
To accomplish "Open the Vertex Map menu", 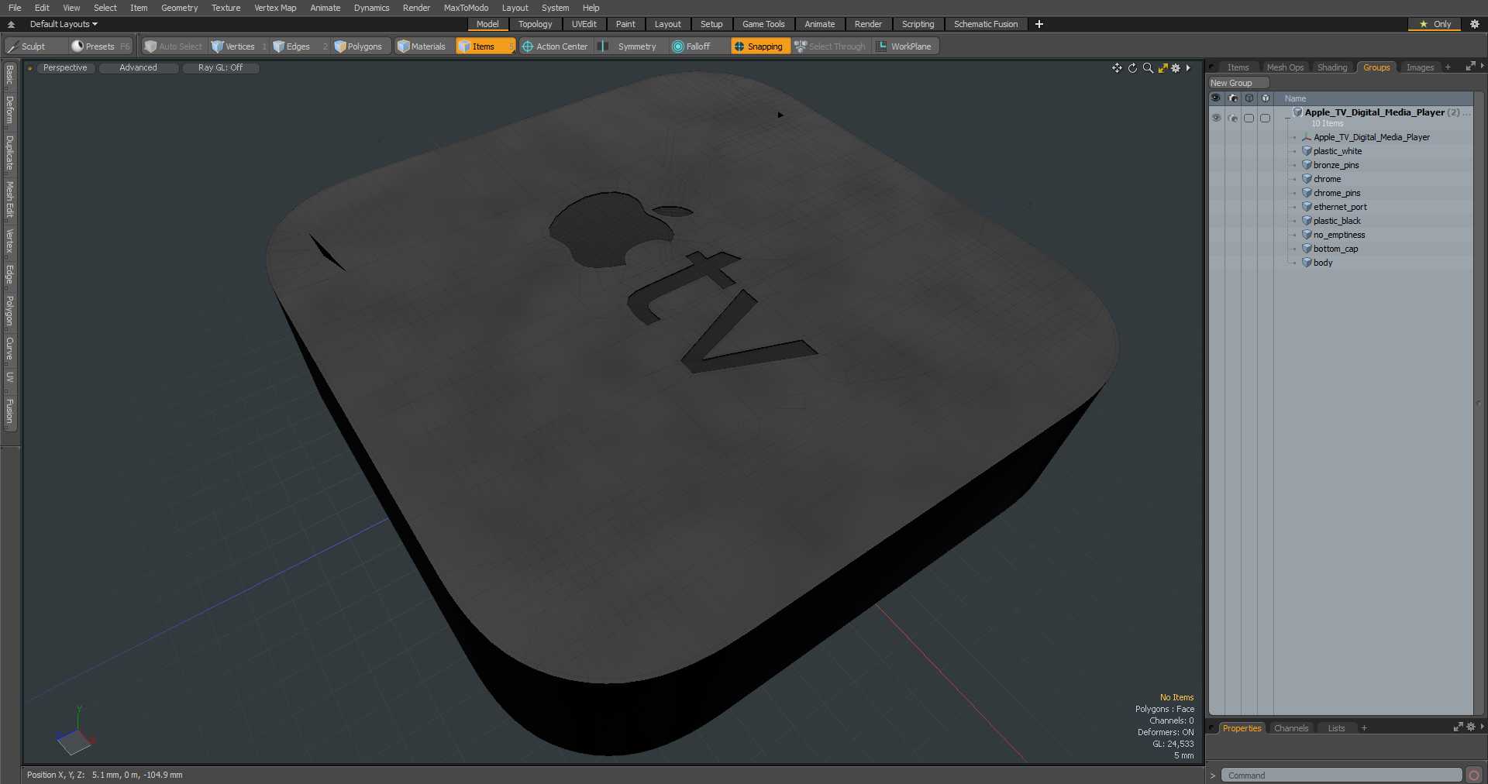I will tap(275, 8).
